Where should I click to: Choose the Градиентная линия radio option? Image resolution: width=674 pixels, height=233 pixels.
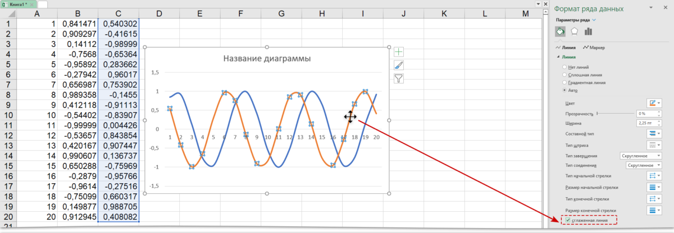click(564, 82)
